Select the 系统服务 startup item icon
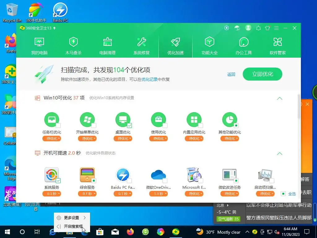317x238 pixels. 52,175
